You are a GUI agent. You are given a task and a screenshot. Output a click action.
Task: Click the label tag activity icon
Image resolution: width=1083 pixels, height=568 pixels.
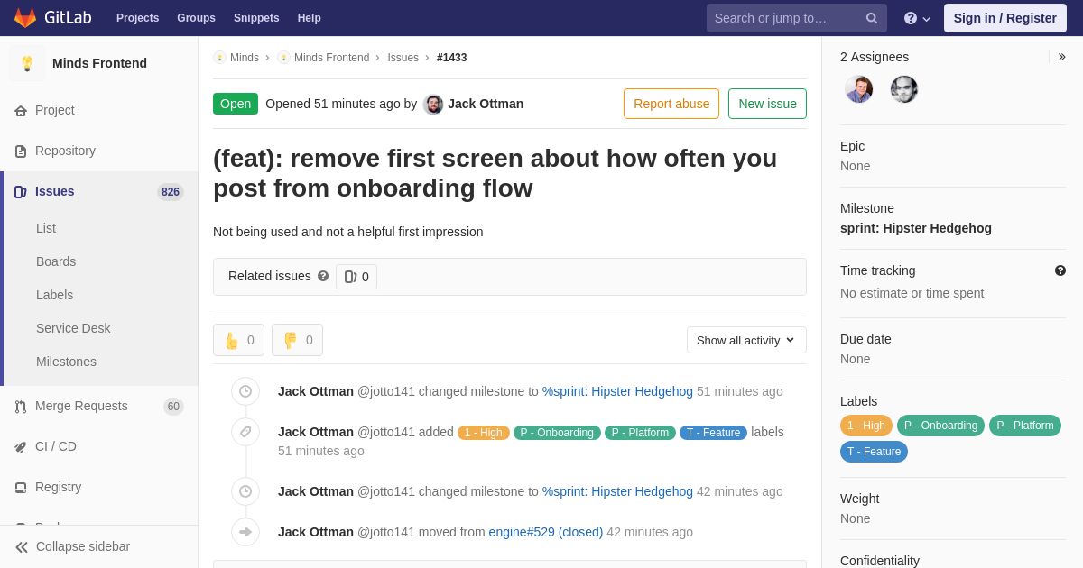(x=245, y=432)
